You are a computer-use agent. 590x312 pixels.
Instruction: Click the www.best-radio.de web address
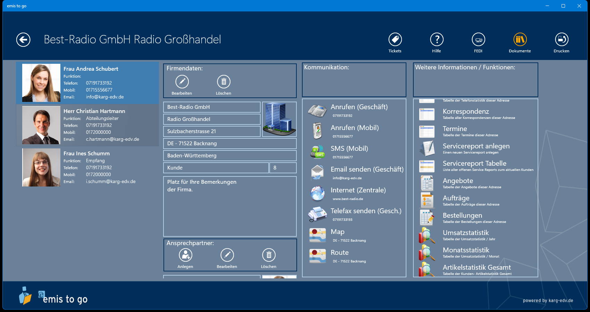click(348, 199)
